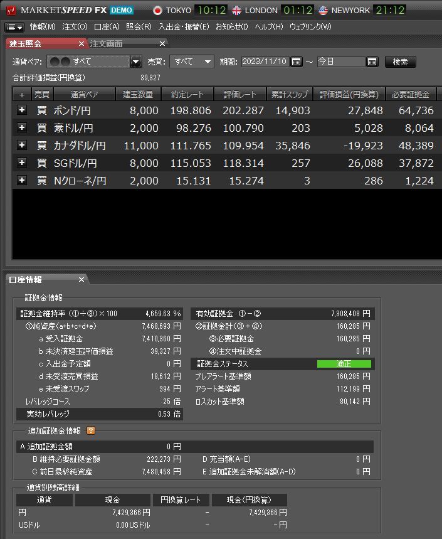This screenshot has height=539, width=442.
Task: Open the hamburger menu icon beside 情報(M)
Action: (14, 27)
